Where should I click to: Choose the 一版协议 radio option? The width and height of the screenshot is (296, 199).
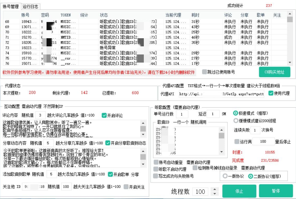pos(225,176)
